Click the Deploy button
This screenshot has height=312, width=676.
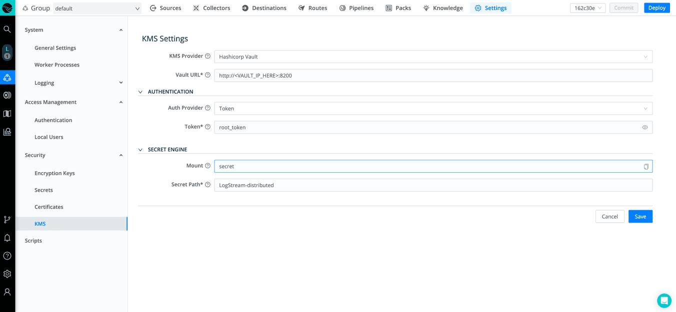click(656, 8)
